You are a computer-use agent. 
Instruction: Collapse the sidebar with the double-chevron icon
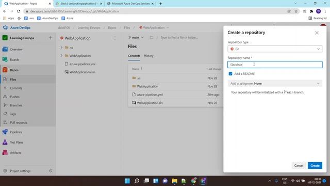51,171
